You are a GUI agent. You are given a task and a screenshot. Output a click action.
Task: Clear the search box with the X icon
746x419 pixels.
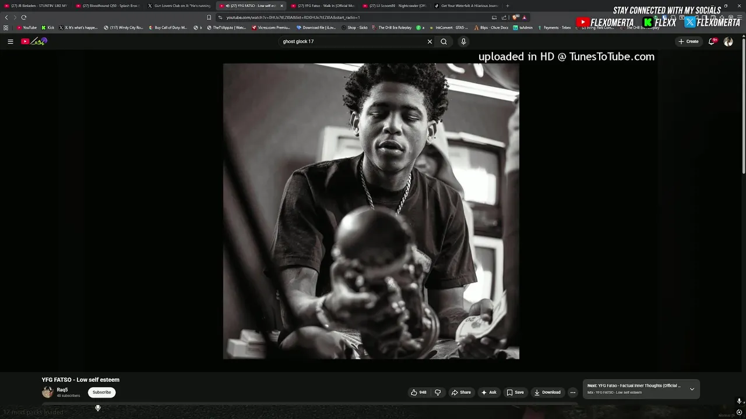[x=430, y=41]
